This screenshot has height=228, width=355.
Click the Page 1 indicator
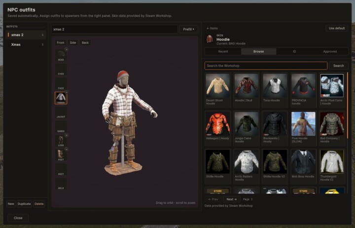coord(248,199)
